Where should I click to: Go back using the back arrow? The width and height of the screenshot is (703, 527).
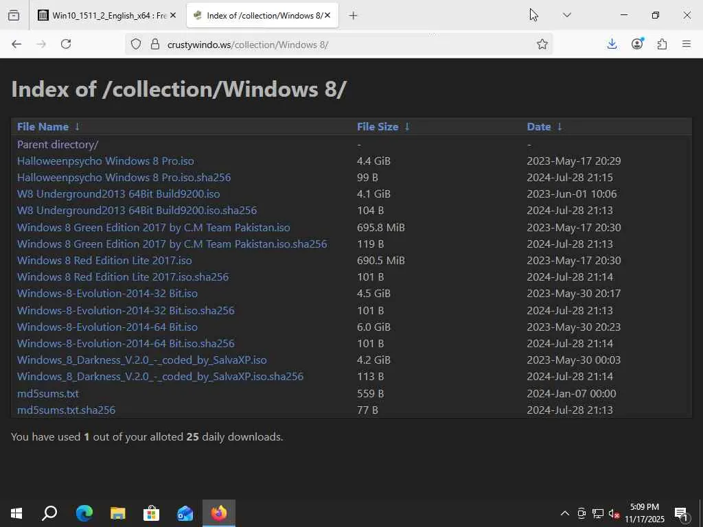16,44
